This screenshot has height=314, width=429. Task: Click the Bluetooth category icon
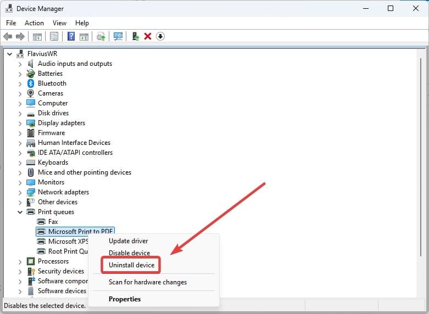point(31,83)
